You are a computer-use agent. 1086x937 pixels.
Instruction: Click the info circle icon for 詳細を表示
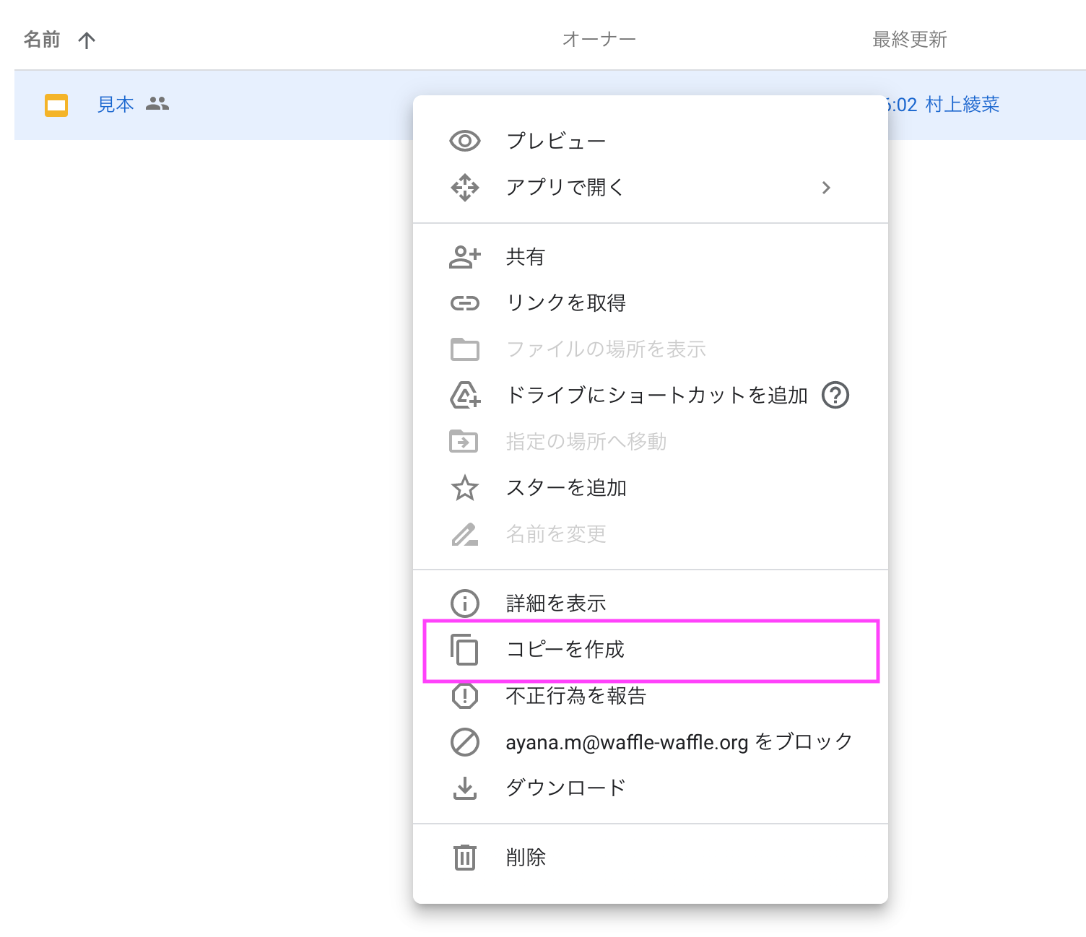(x=464, y=603)
